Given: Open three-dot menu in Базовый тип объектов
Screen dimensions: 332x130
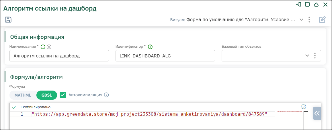Looking at the screenshot, I should [315, 56].
